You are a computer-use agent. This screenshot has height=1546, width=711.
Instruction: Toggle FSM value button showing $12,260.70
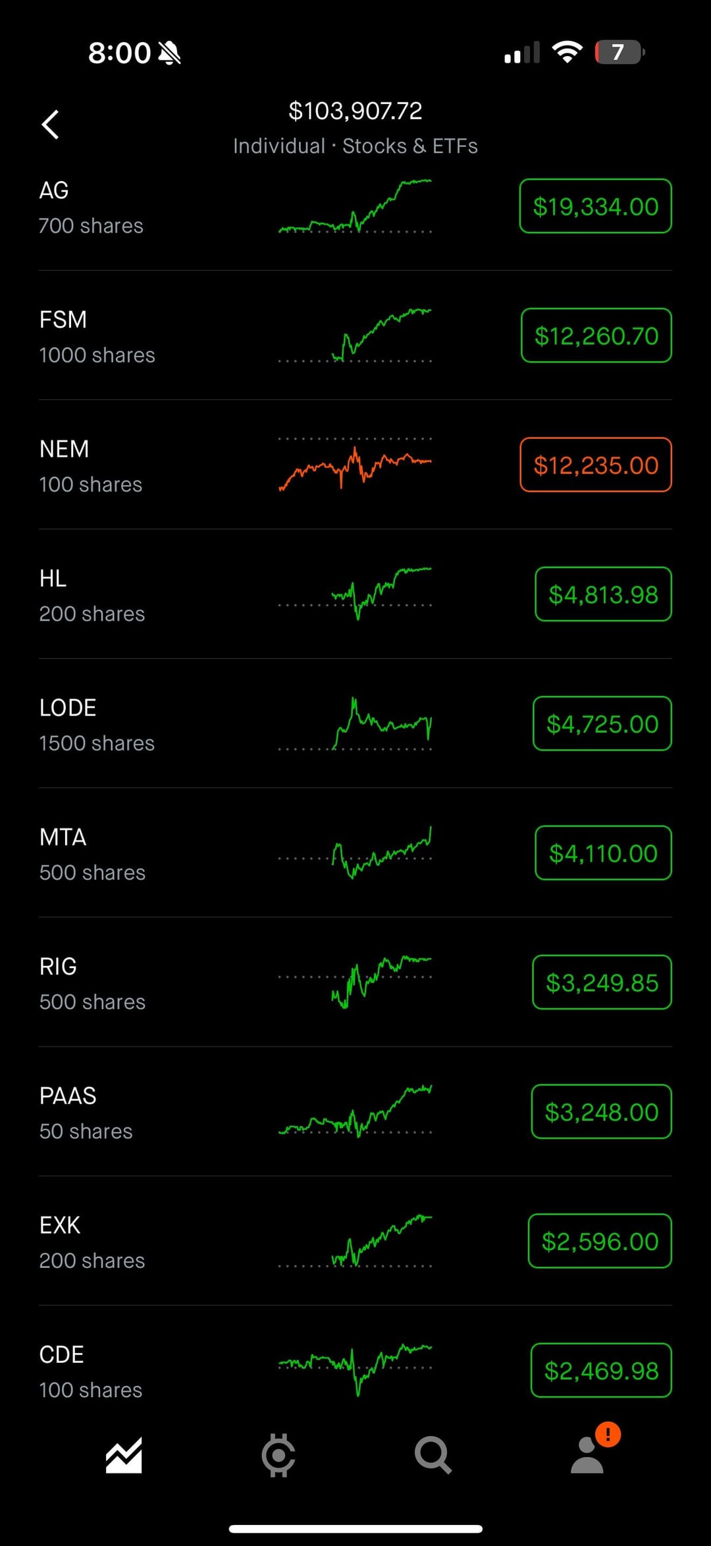coord(596,336)
